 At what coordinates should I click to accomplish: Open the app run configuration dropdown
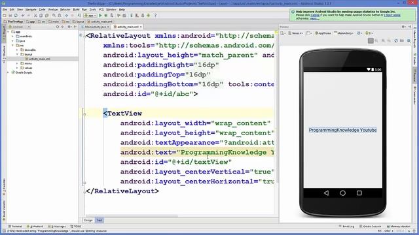(90, 16)
